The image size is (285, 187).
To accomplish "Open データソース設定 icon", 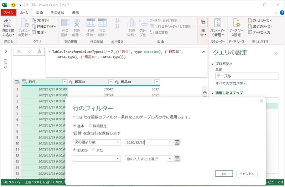I will (x=236, y=23).
